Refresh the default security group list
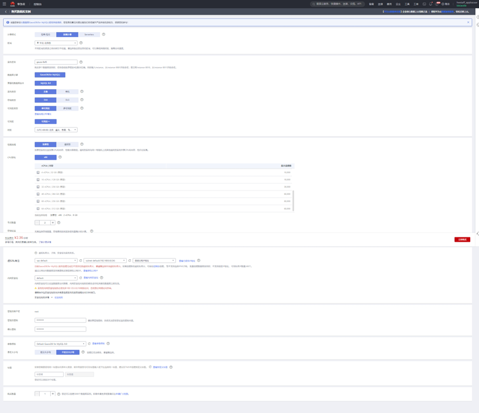Viewport: 479px width, 413px height. (81, 278)
